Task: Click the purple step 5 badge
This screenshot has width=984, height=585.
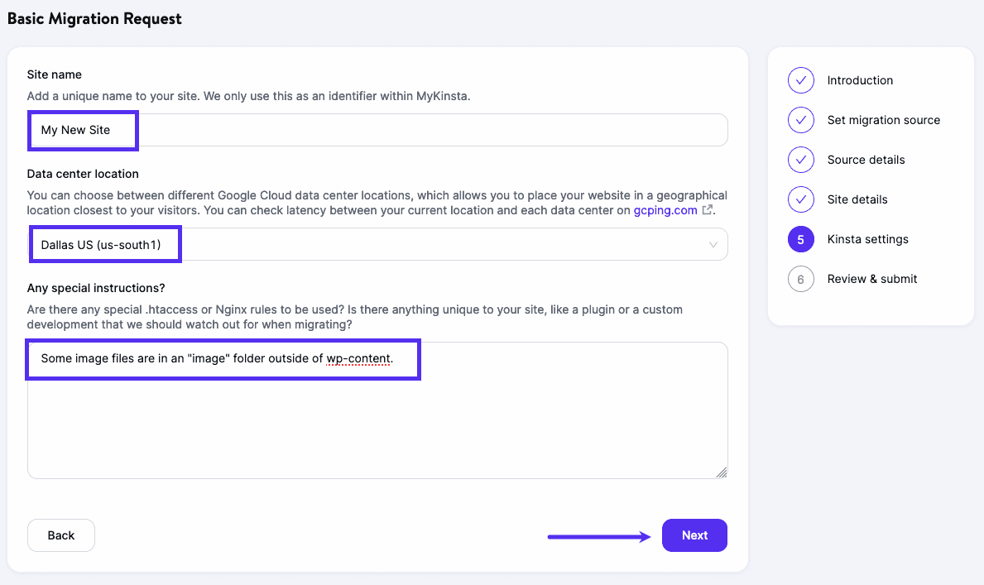Action: [800, 239]
